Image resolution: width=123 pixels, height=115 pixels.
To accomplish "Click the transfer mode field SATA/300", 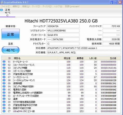I will pos(63,39).
